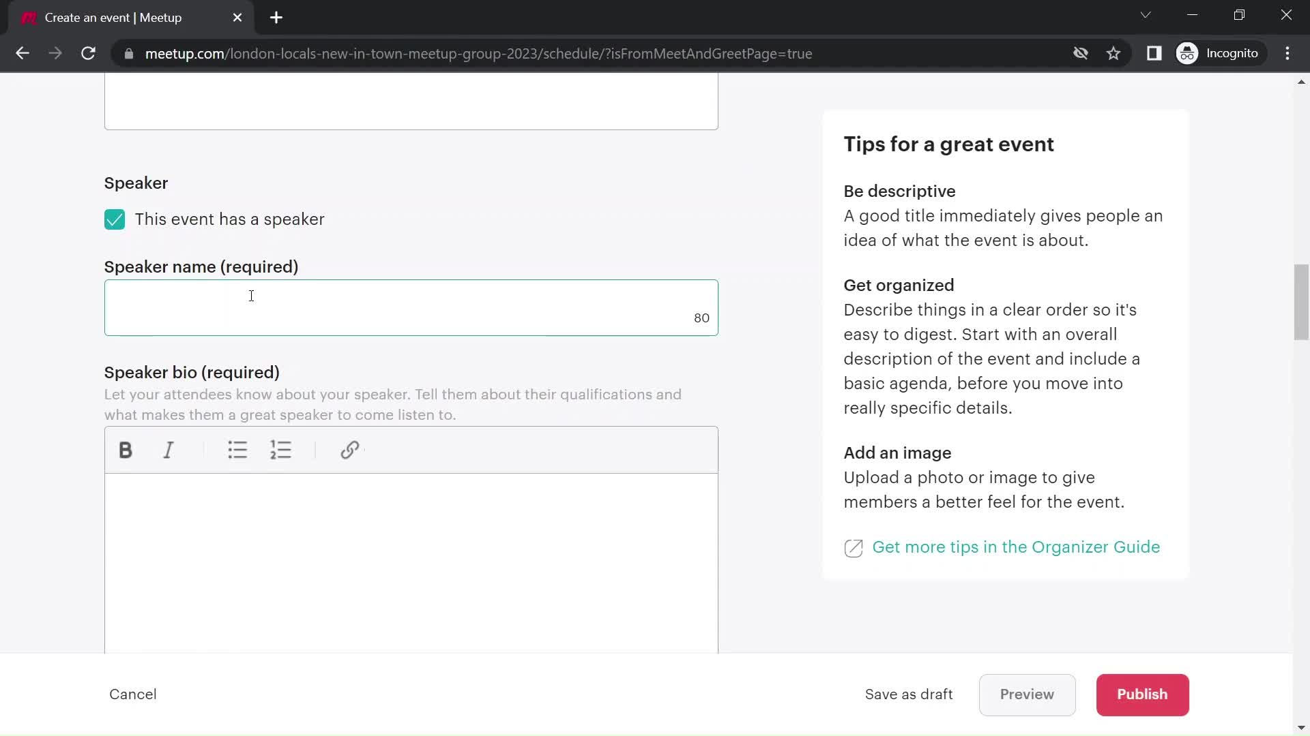Click the page refresh icon
1310x736 pixels.
coord(88,53)
